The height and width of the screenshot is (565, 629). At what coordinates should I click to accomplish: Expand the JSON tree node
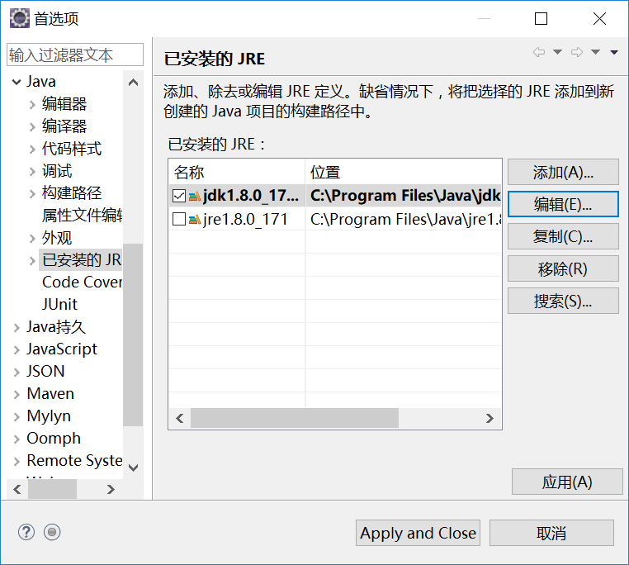click(17, 373)
